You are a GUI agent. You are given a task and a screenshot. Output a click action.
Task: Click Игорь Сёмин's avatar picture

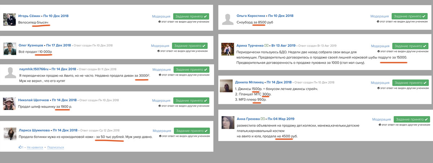coord(9,19)
